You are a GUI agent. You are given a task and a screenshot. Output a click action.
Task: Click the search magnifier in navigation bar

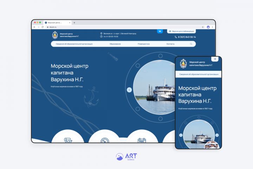[191, 44]
